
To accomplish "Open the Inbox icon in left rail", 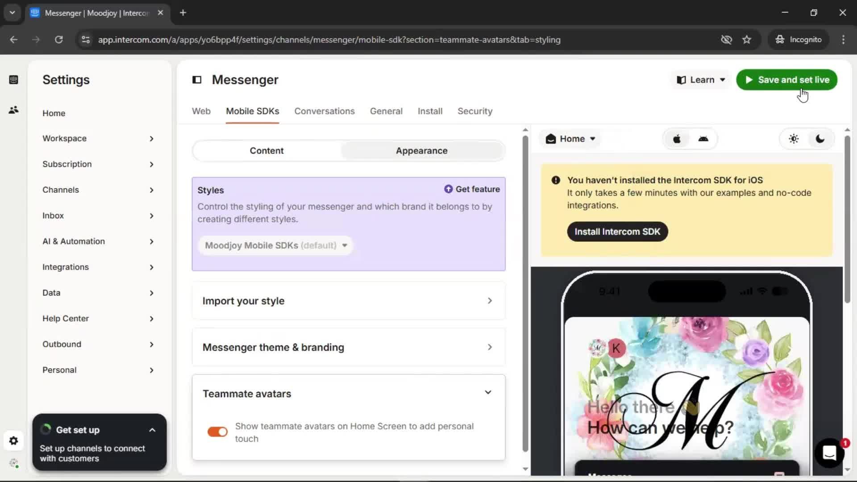I will (13, 80).
